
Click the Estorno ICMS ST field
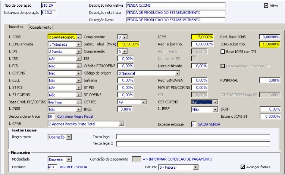[270, 117]
